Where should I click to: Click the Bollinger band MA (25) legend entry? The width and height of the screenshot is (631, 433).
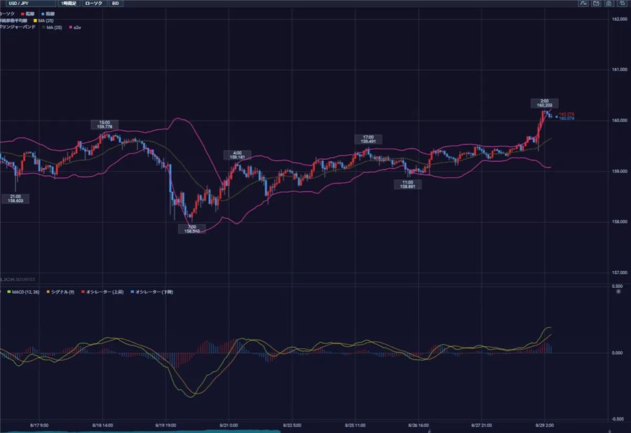point(52,27)
